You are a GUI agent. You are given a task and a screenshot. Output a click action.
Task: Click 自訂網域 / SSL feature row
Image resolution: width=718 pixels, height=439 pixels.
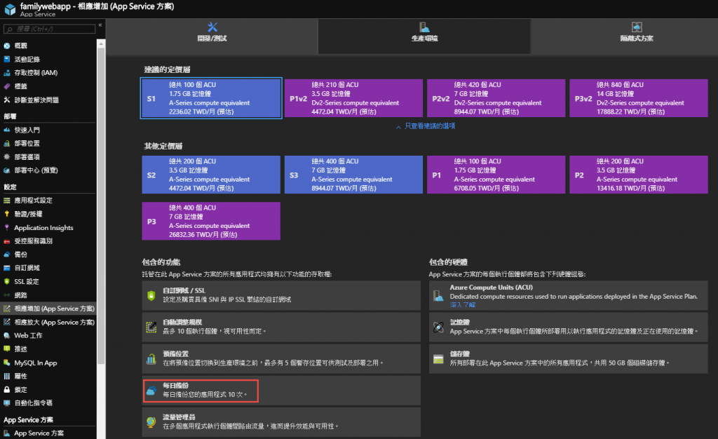pos(281,295)
